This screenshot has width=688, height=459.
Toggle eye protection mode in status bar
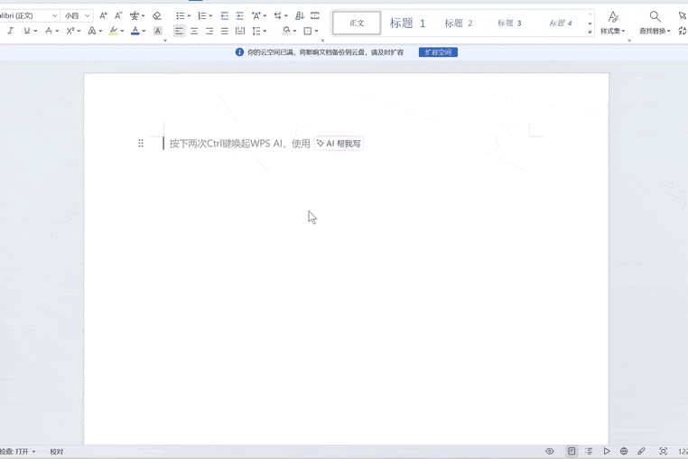point(550,451)
